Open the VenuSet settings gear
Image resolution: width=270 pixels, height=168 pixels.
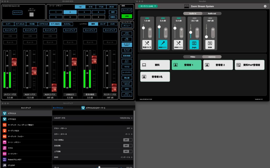point(265,6)
